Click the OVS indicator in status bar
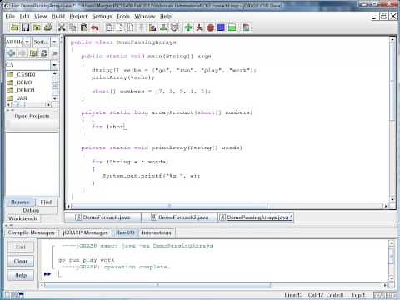Viewport: 400px width, 300px height. coord(379,295)
